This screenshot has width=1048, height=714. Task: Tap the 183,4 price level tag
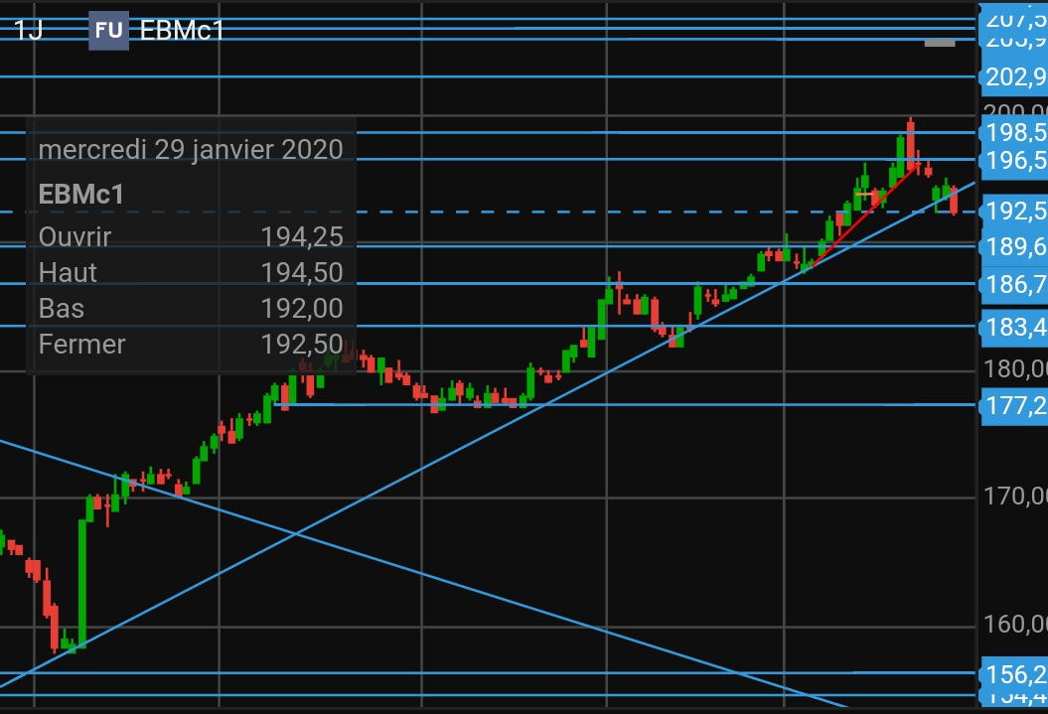click(1013, 326)
